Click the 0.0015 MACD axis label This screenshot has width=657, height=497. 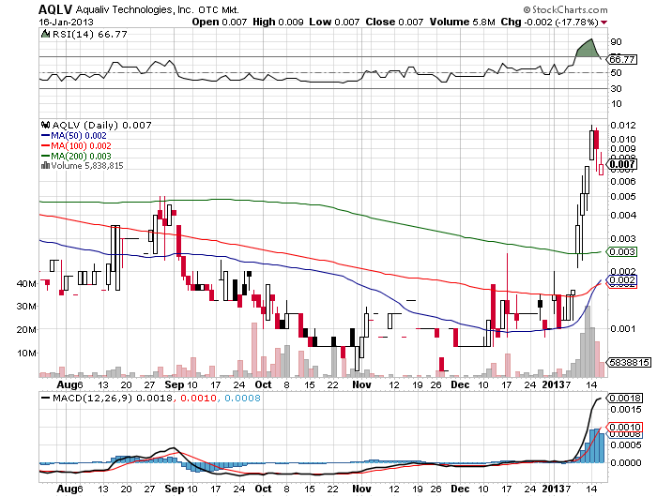pos(626,409)
